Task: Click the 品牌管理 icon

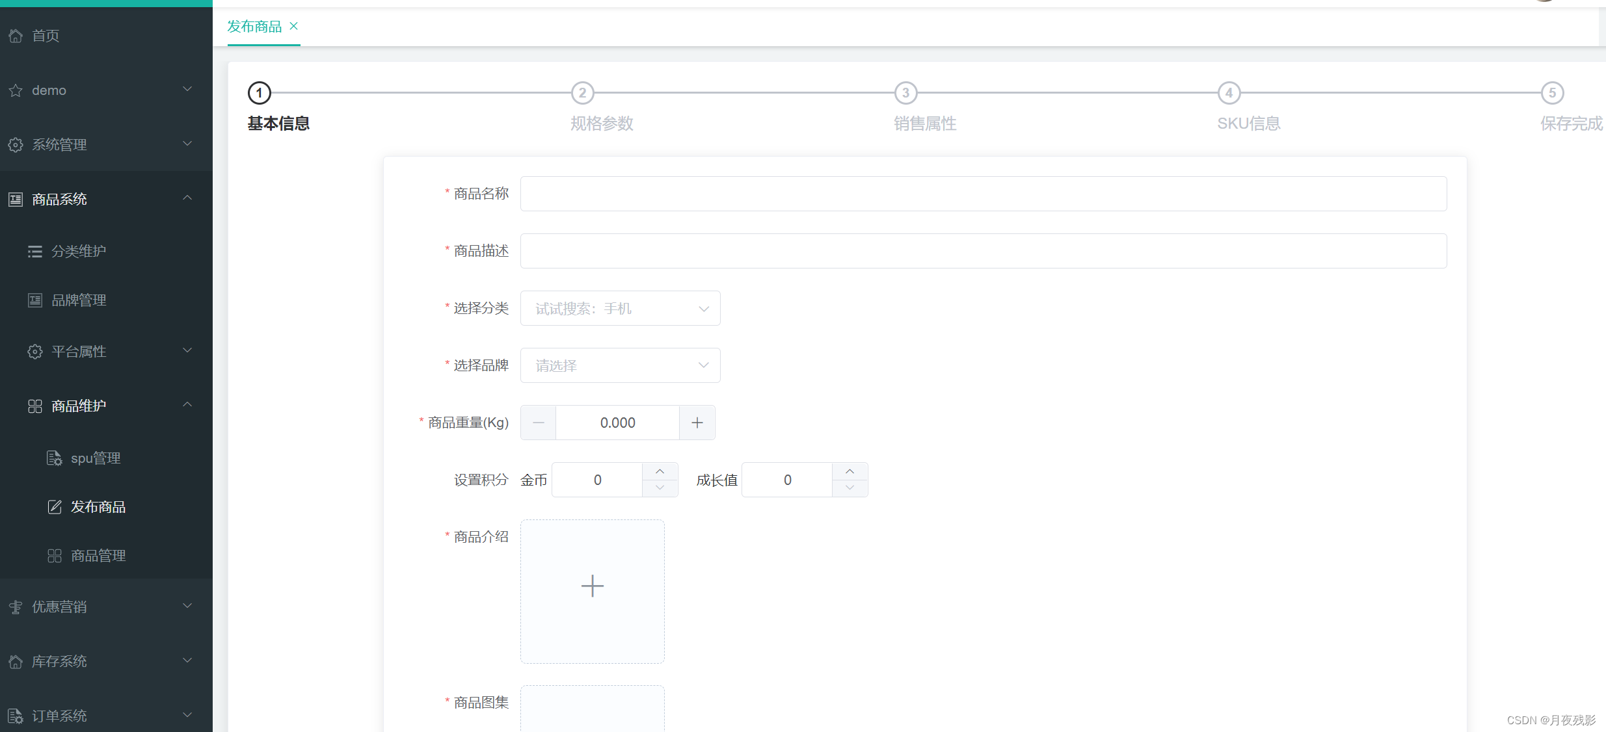Action: (35, 300)
